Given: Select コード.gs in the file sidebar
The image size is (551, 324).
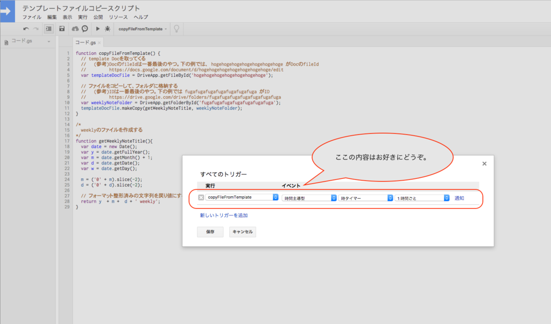Looking at the screenshot, I should point(22,41).
